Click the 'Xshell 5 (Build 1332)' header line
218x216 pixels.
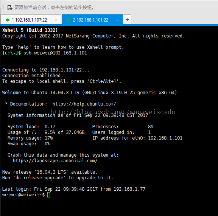30,30
